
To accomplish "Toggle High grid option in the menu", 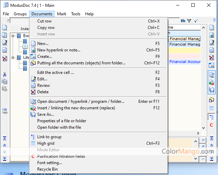I will 45,143.
